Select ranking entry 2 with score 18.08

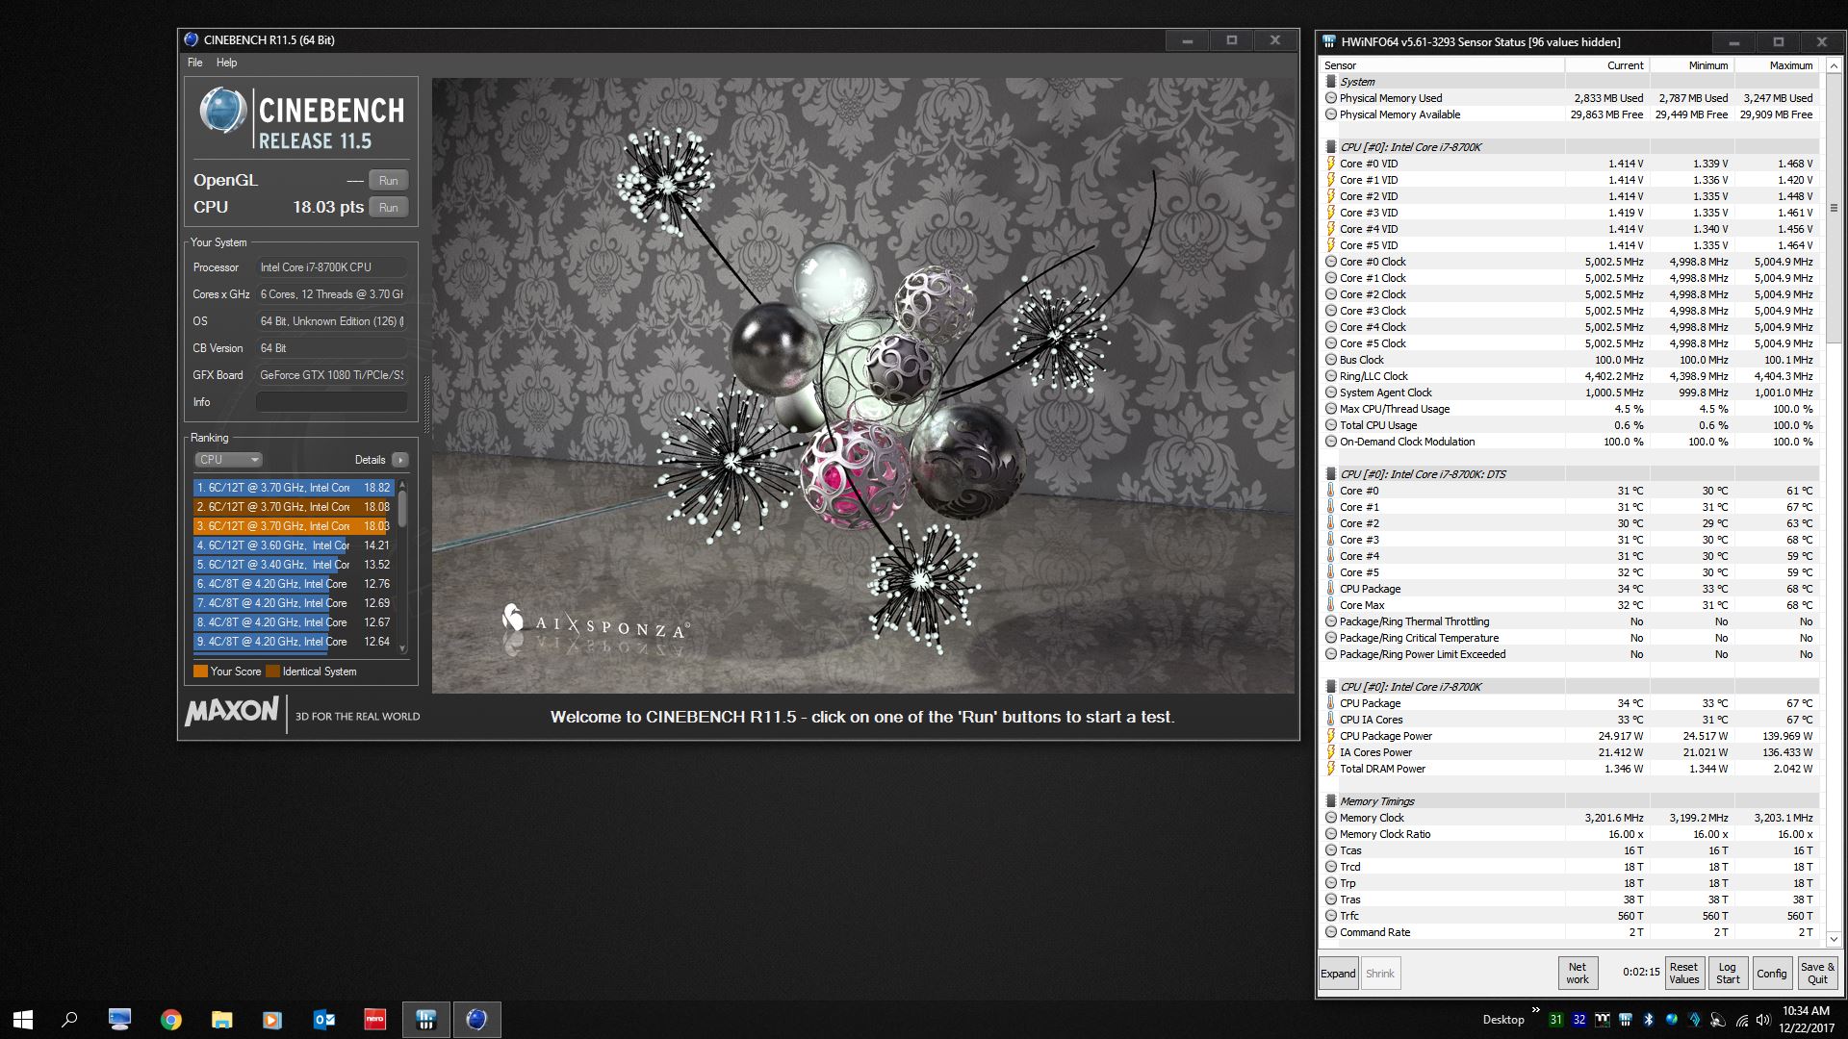(x=293, y=507)
